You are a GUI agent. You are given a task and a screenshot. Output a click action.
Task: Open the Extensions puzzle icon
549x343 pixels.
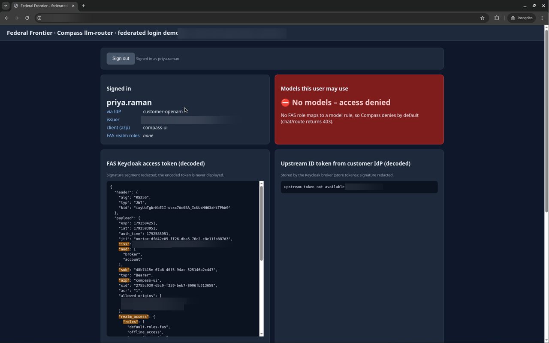pos(497,18)
